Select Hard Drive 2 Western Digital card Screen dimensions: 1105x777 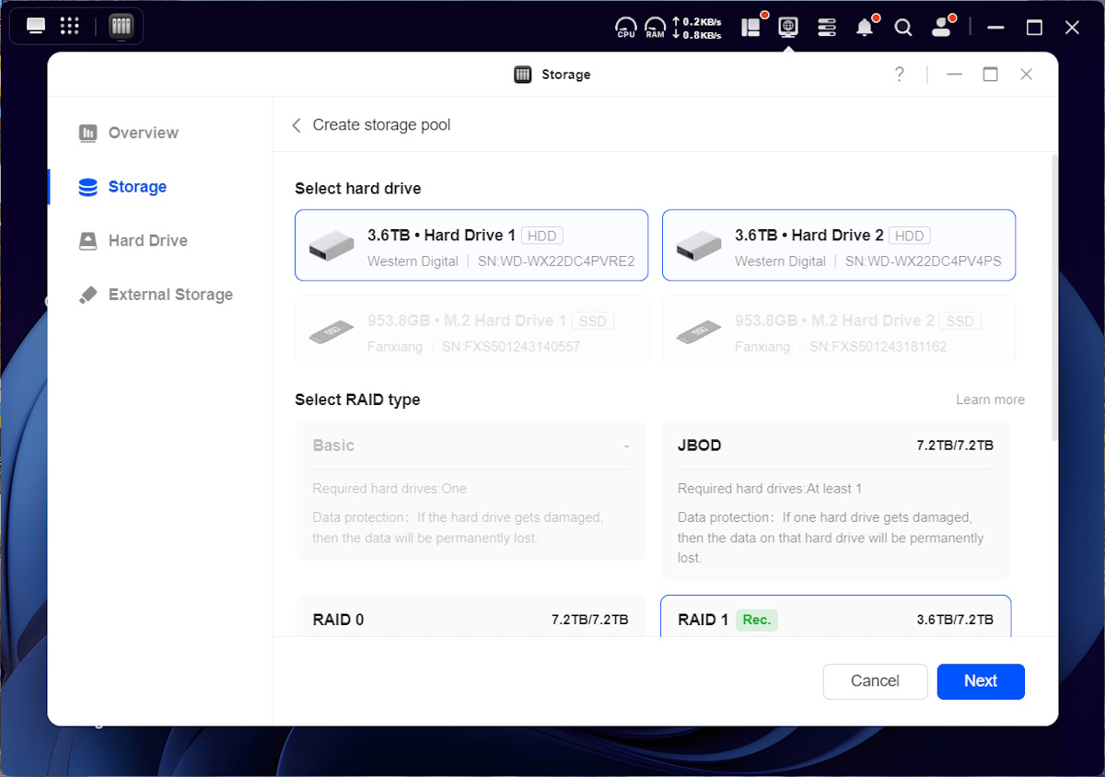click(x=838, y=245)
